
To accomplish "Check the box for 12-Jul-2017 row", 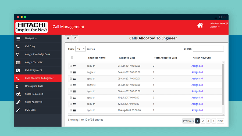I will [x=71, y=104].
